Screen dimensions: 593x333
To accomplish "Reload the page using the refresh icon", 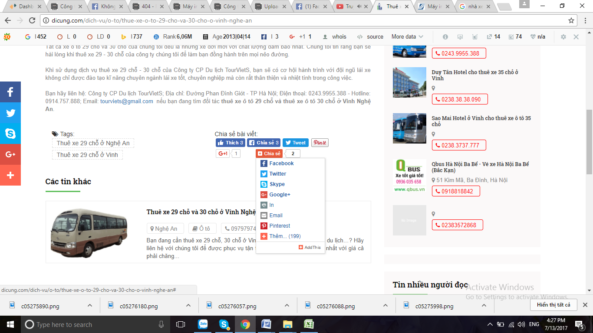I will tap(32, 20).
